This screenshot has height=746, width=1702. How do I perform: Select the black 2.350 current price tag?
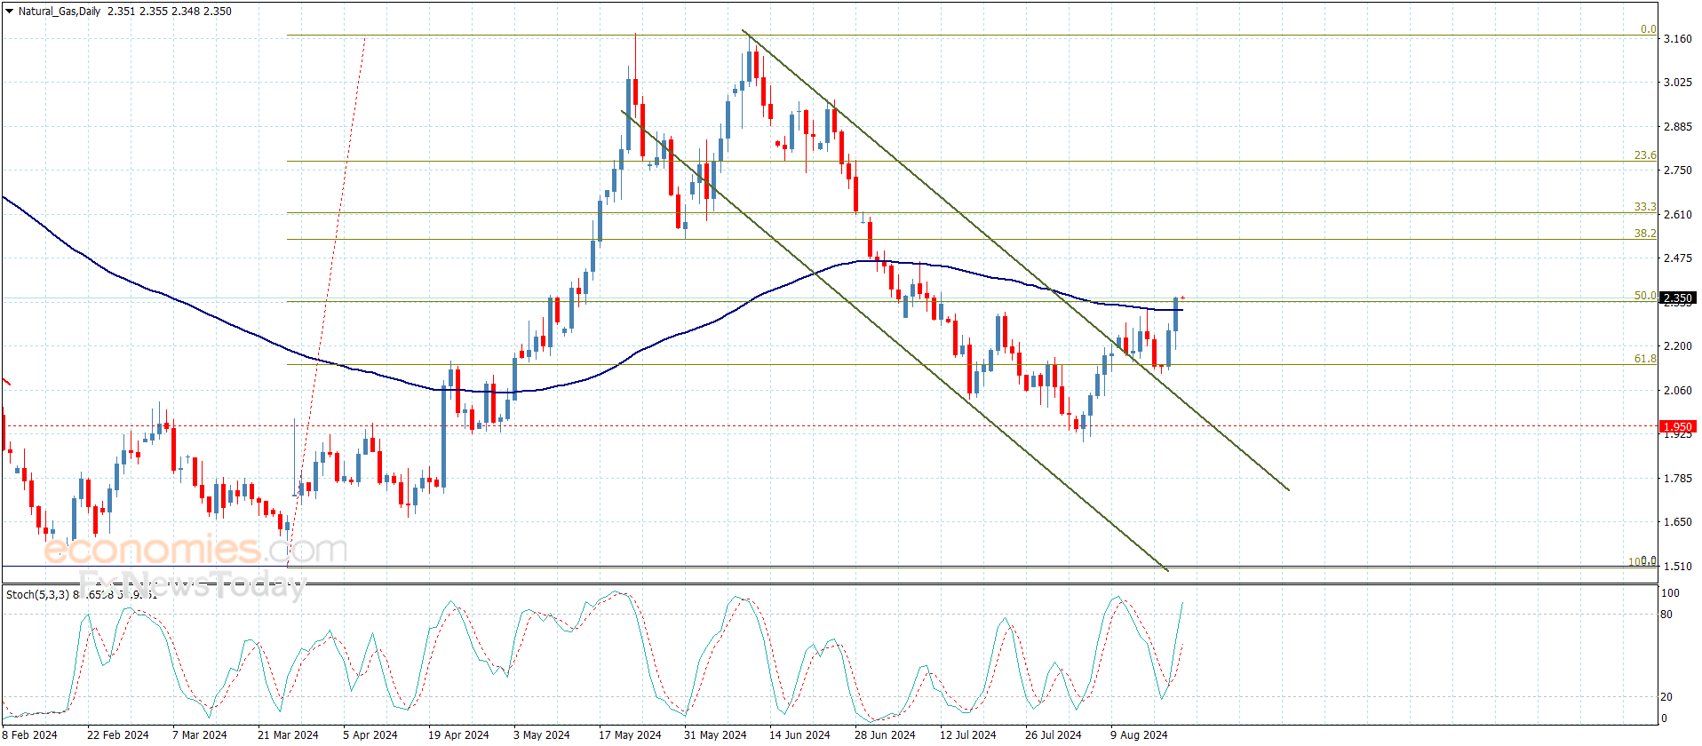point(1677,298)
